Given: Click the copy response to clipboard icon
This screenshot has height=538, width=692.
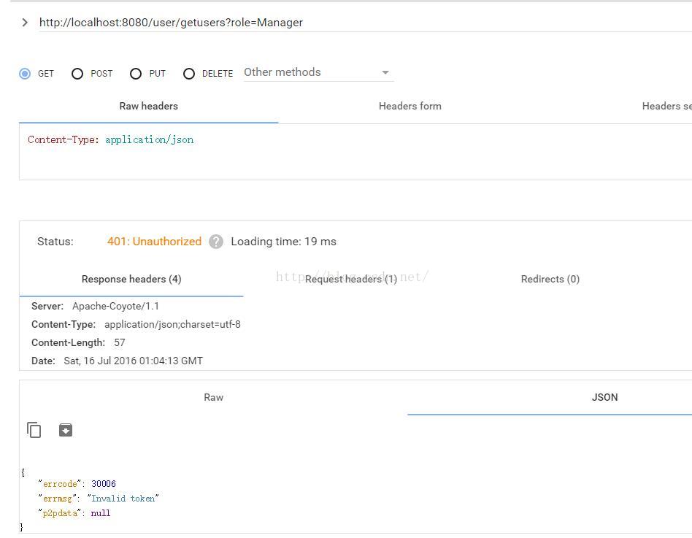Looking at the screenshot, I should [34, 430].
